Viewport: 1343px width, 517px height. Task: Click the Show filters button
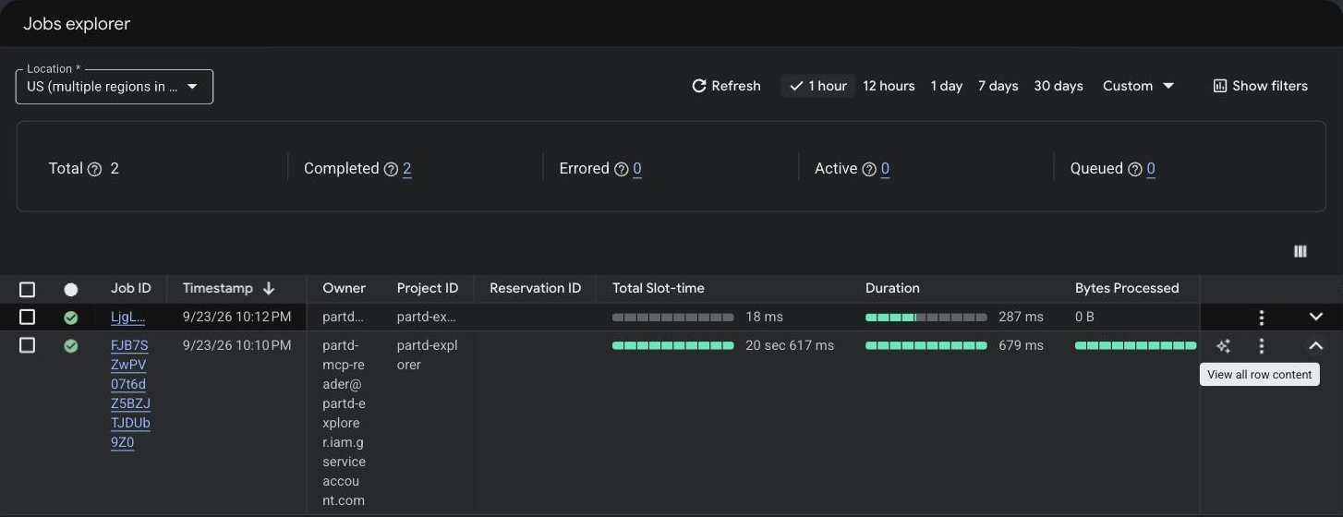(x=1260, y=86)
